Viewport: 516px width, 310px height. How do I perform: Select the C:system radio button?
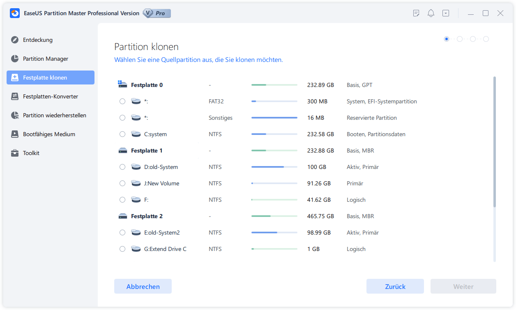122,134
